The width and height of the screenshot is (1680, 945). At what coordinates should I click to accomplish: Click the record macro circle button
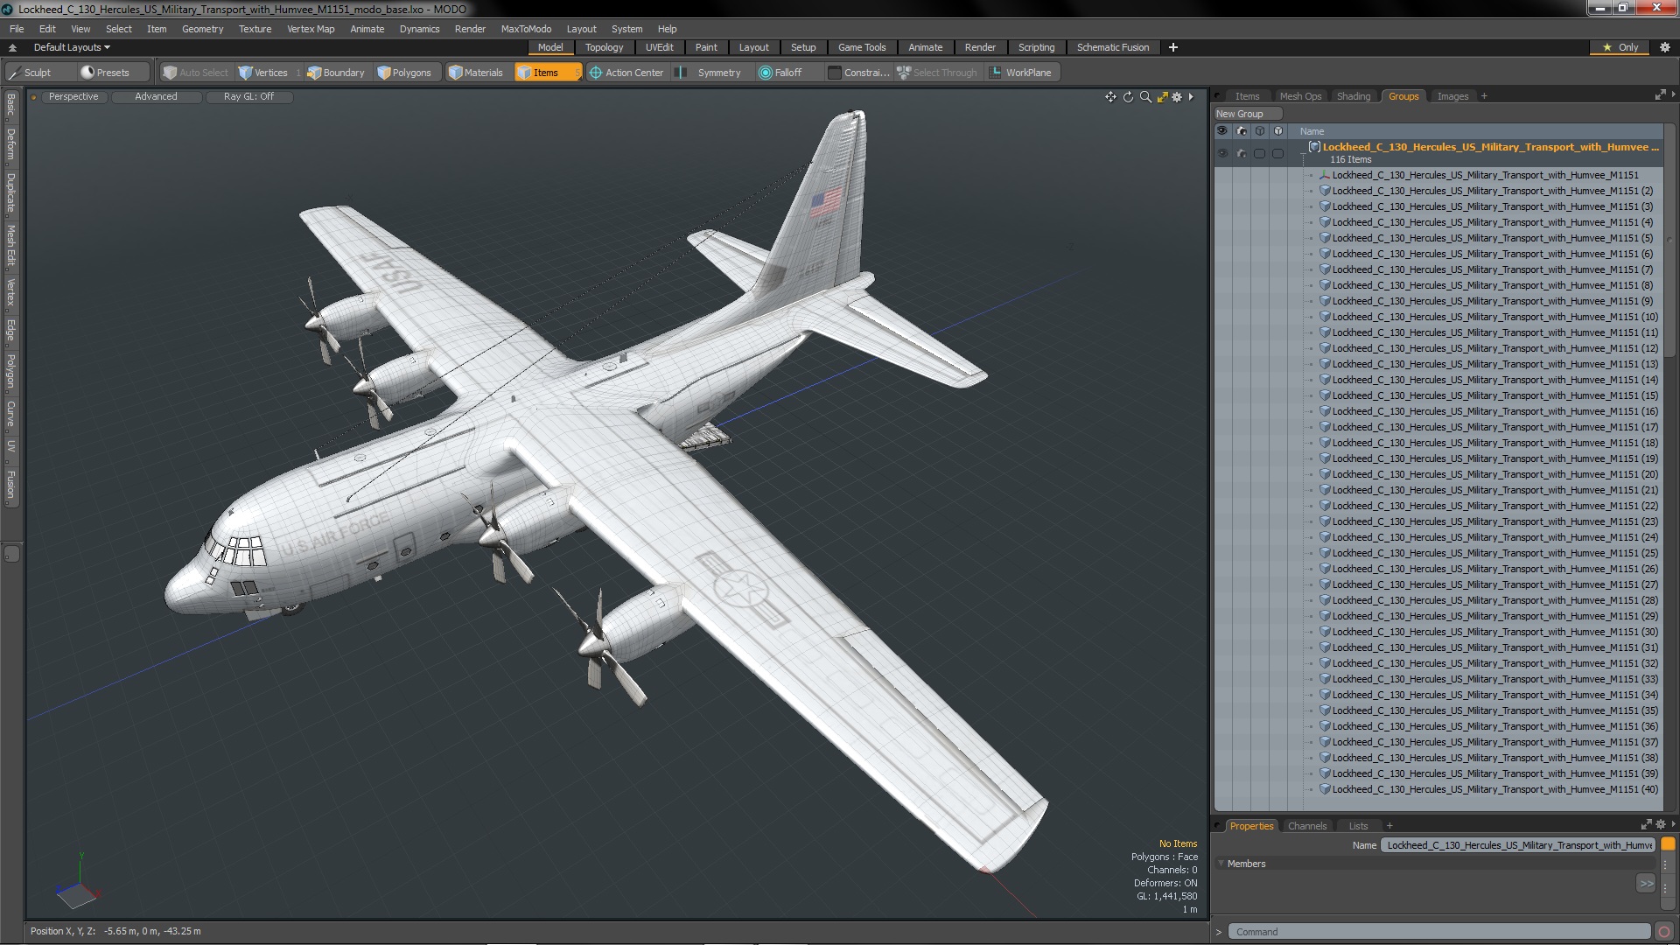(x=1664, y=932)
